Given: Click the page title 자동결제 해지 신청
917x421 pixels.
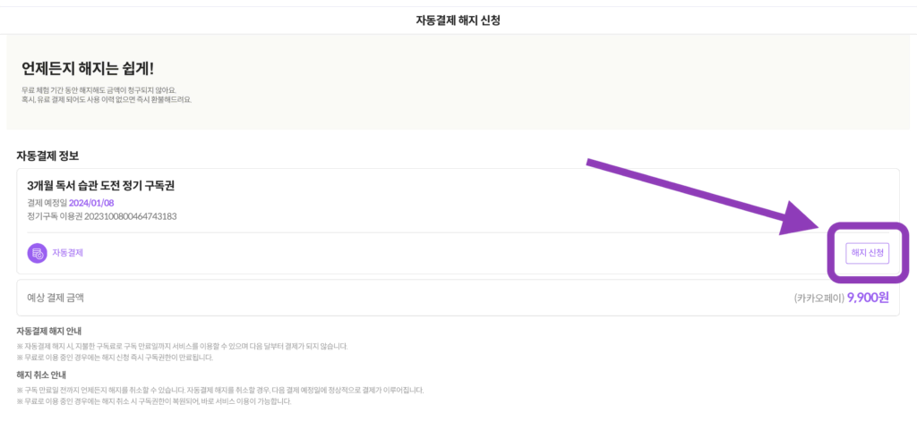Looking at the screenshot, I should pos(458,20).
